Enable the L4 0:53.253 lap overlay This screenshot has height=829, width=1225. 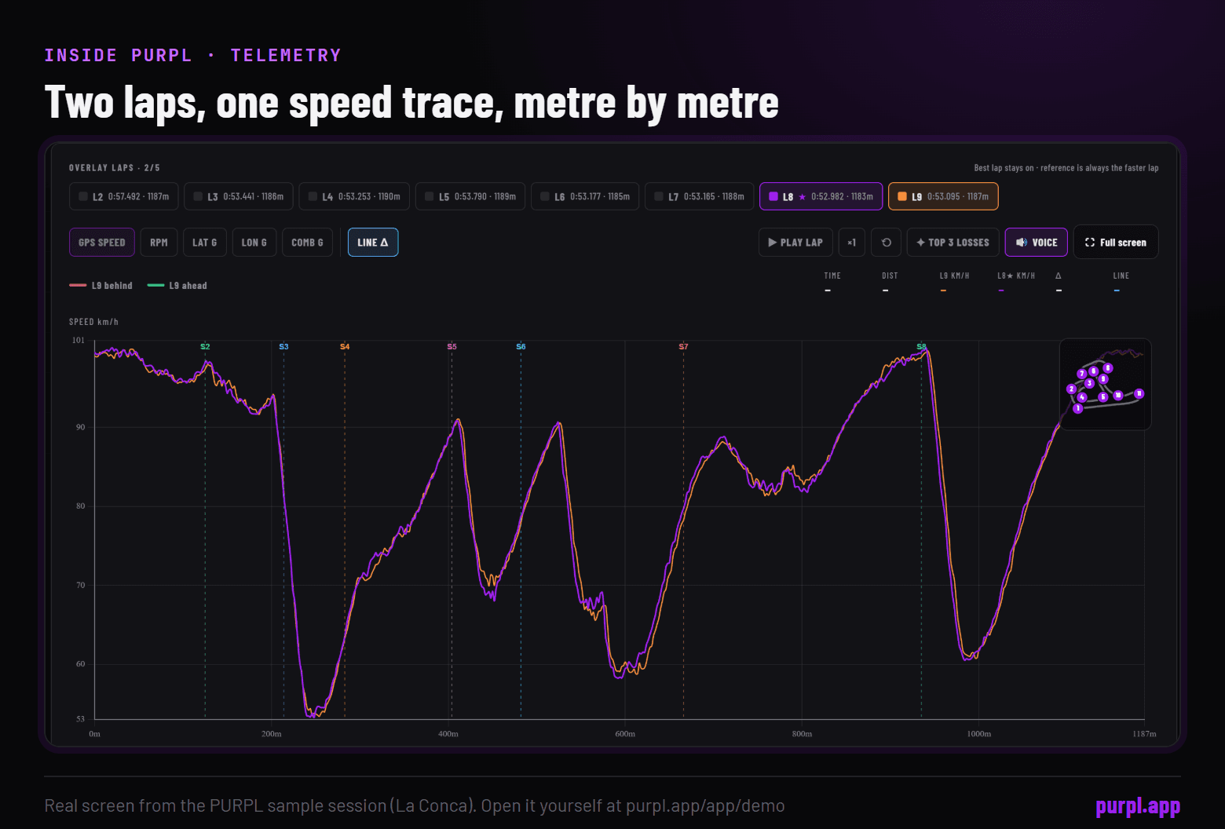[x=354, y=196]
